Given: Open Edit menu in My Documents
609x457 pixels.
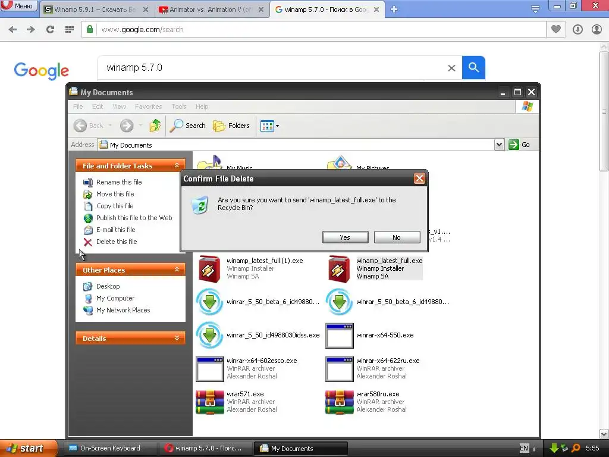Looking at the screenshot, I should click(x=98, y=107).
